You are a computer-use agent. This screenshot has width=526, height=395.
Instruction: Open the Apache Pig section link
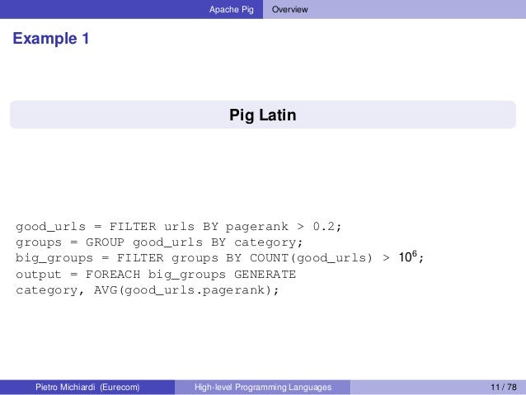[231, 9]
